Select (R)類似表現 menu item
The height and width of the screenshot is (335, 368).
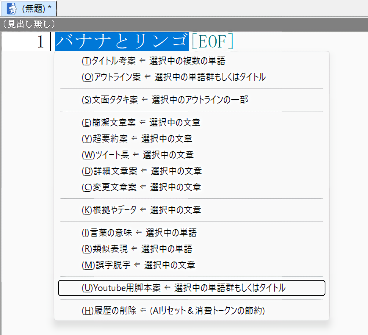point(137,249)
